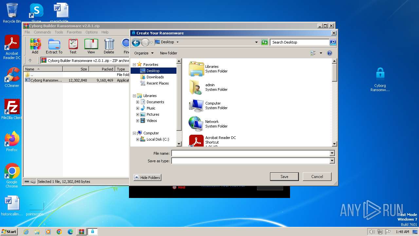
Task: Open the Options menu in WinRAR
Action: click(x=92, y=32)
